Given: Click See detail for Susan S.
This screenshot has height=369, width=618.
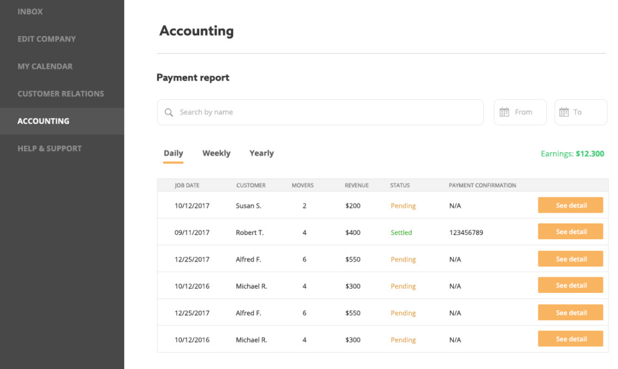Looking at the screenshot, I should click(570, 205).
